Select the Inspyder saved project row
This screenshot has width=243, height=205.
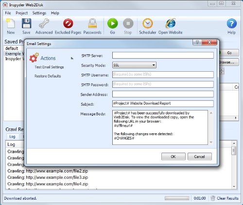coord(14,59)
